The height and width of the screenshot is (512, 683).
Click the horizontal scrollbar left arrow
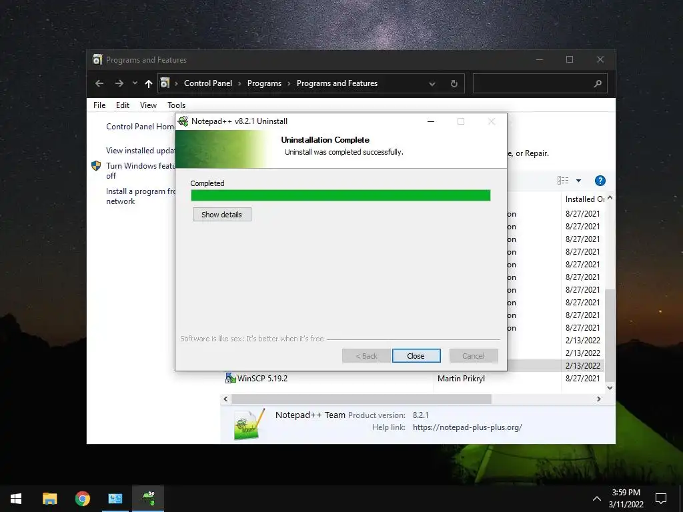click(225, 399)
